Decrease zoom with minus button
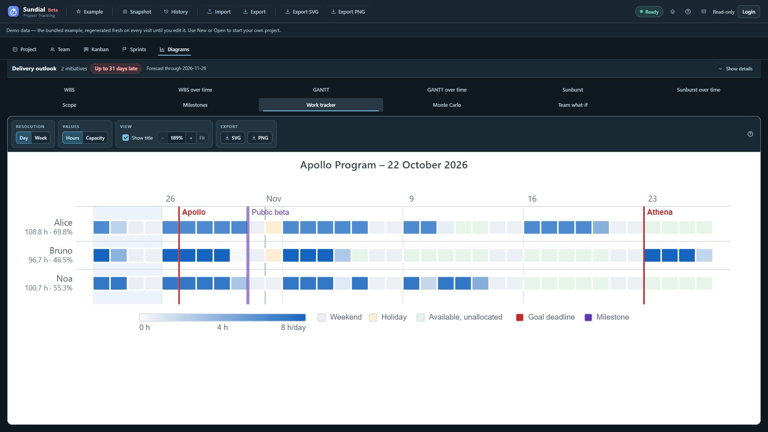The image size is (768, 432). pos(162,138)
